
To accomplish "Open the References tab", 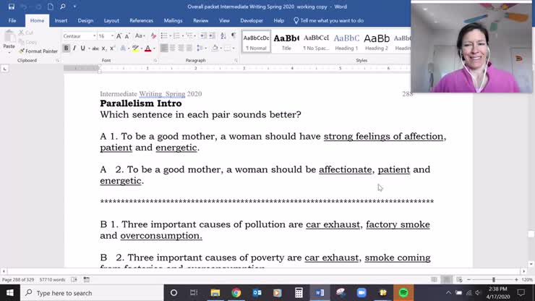I will pos(141,21).
